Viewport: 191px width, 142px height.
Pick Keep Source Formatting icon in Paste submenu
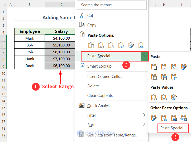184,67
